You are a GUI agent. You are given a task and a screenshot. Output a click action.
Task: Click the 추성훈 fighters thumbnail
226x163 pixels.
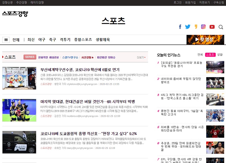(x=215, y=147)
